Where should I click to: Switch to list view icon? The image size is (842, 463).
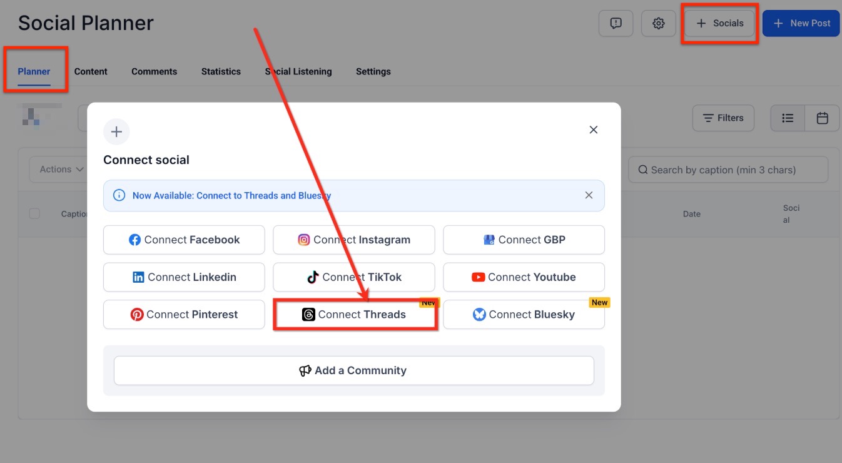(x=788, y=118)
